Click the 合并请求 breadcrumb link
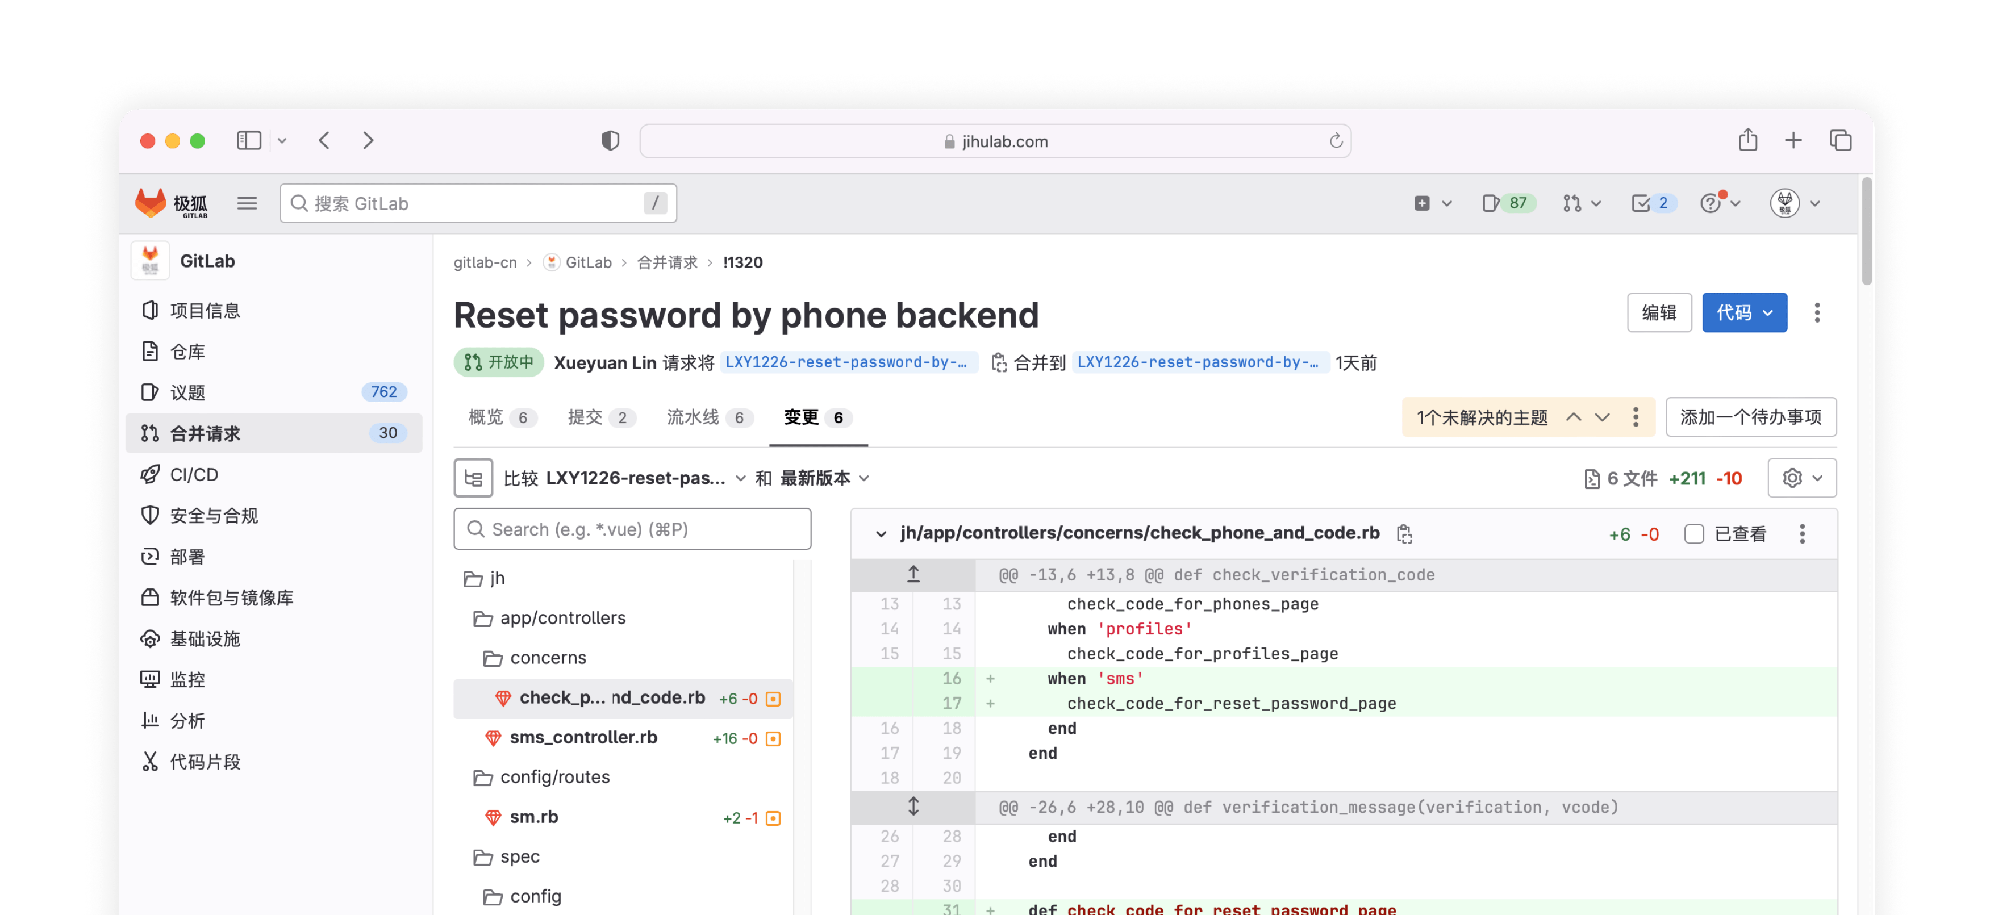 666,262
